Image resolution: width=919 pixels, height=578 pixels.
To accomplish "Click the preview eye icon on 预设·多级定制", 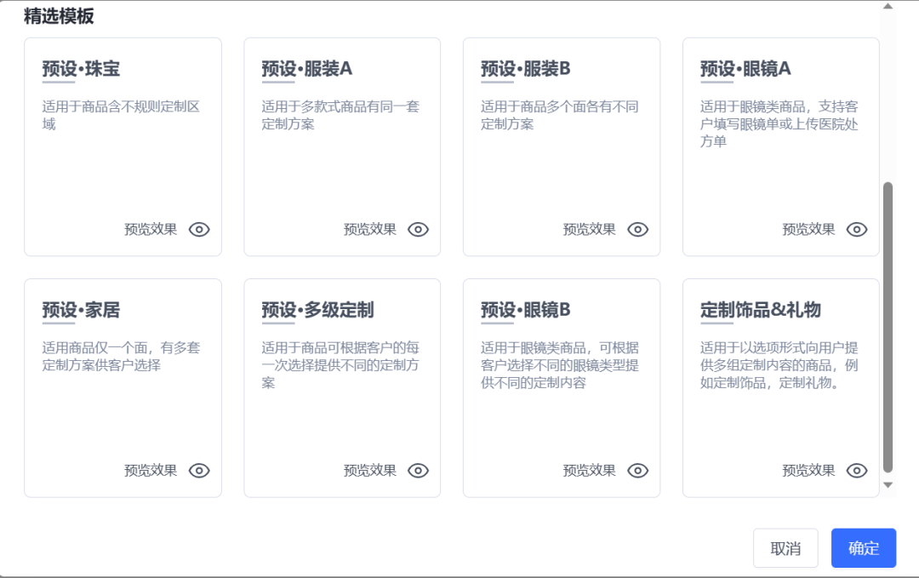I will (418, 470).
